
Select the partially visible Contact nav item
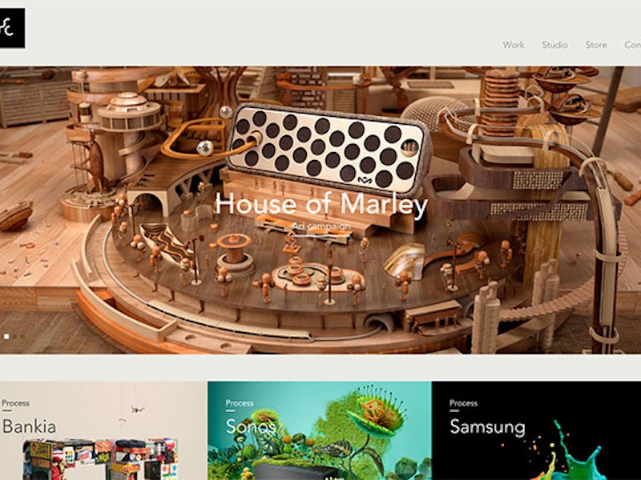[632, 45]
